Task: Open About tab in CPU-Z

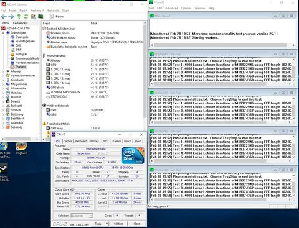Action: 138,141
